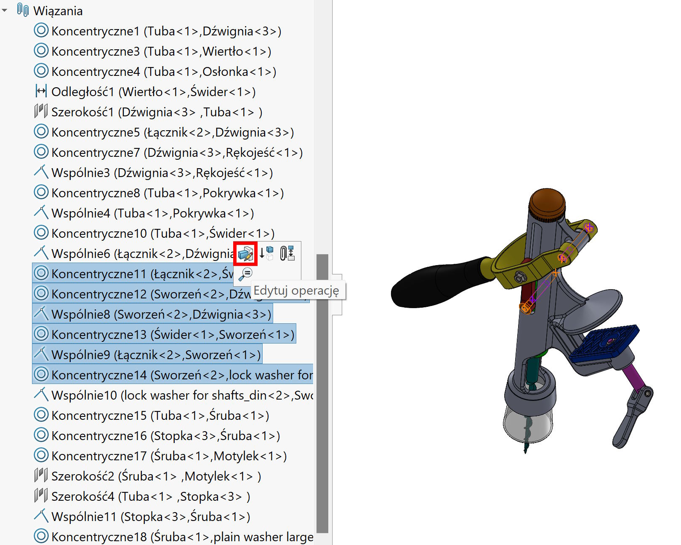Click the Edytuj operację (Edit Feature) icon
Screen dimensions: 681x545
(245, 254)
